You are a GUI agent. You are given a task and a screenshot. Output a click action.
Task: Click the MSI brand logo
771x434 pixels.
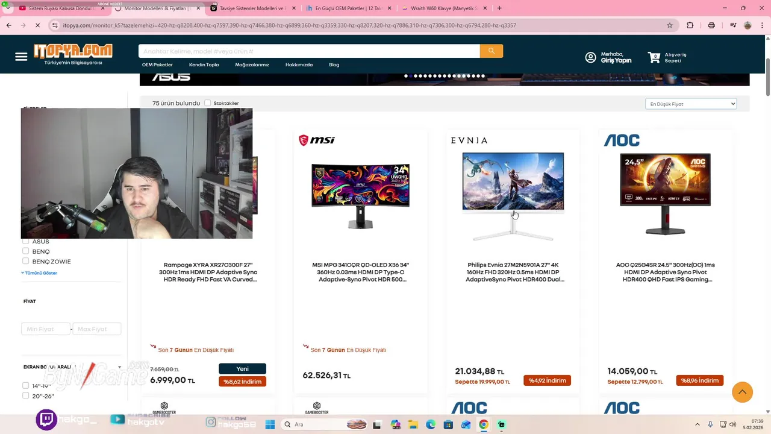point(317,140)
